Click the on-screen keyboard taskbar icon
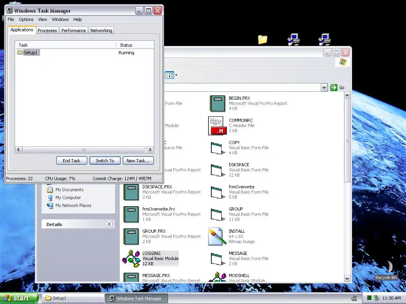This screenshot has height=304, width=406. (x=354, y=298)
